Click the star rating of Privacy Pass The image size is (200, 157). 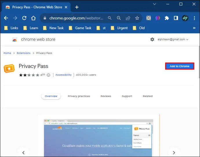click(29, 75)
